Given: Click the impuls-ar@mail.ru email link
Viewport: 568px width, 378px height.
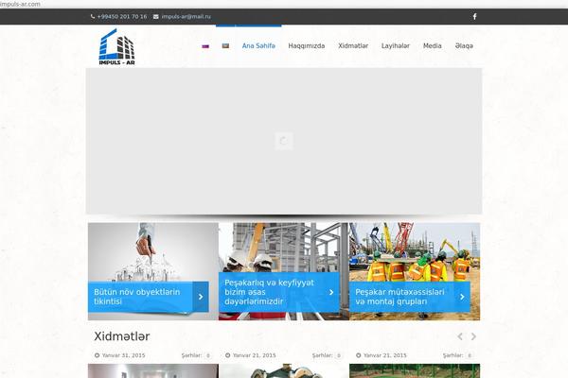Looking at the screenshot, I should [x=186, y=17].
